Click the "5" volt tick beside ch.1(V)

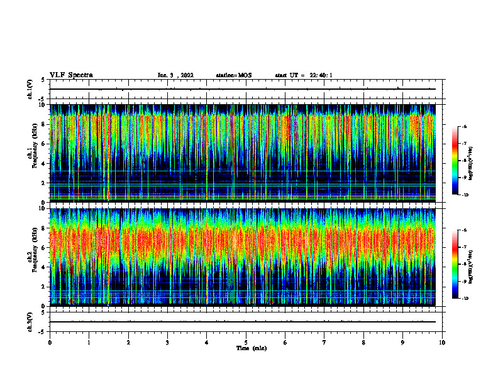tap(44, 80)
